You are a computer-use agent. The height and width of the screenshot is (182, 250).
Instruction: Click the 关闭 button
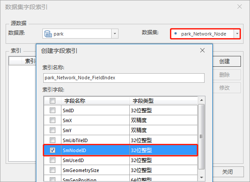228,172
